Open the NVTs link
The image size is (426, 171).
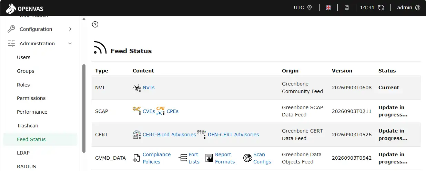coord(149,88)
